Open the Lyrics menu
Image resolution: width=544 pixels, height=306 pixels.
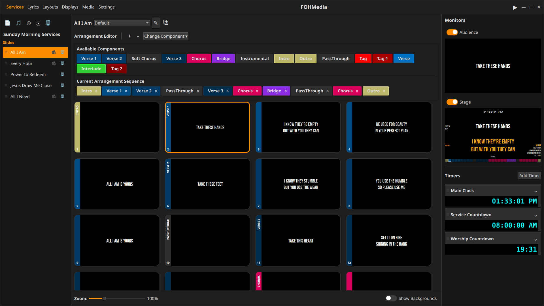(x=33, y=7)
